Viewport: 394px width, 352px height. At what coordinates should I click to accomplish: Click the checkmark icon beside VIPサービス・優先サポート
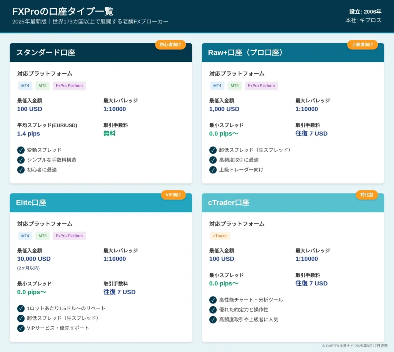tap(21, 328)
